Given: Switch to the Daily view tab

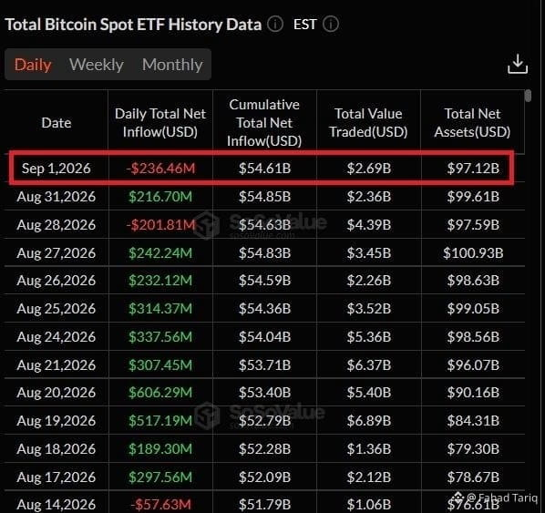Looking at the screenshot, I should point(33,65).
